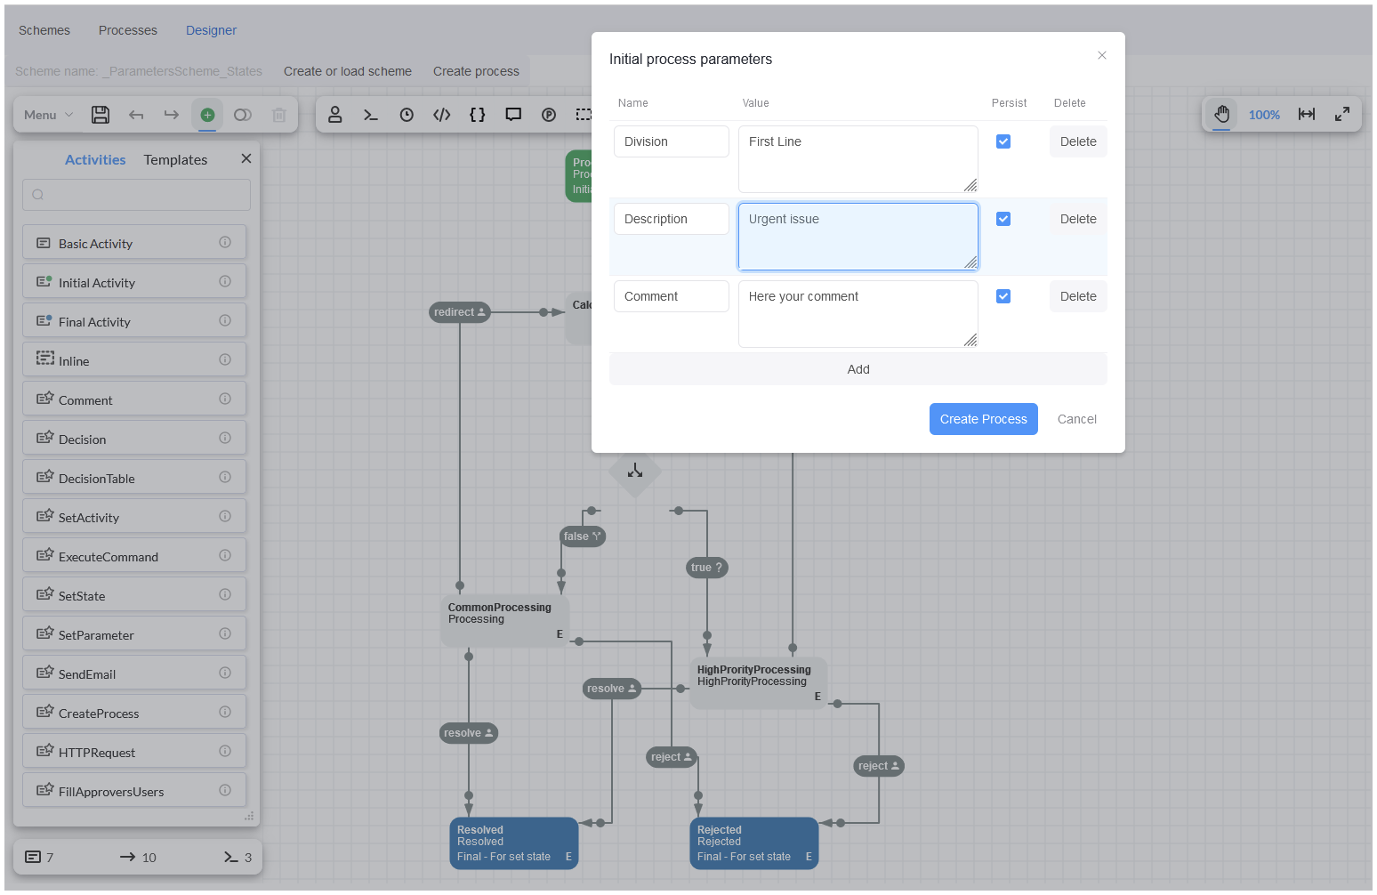Edit the 'First Line' value box
The height and width of the screenshot is (895, 1377).
click(x=858, y=159)
